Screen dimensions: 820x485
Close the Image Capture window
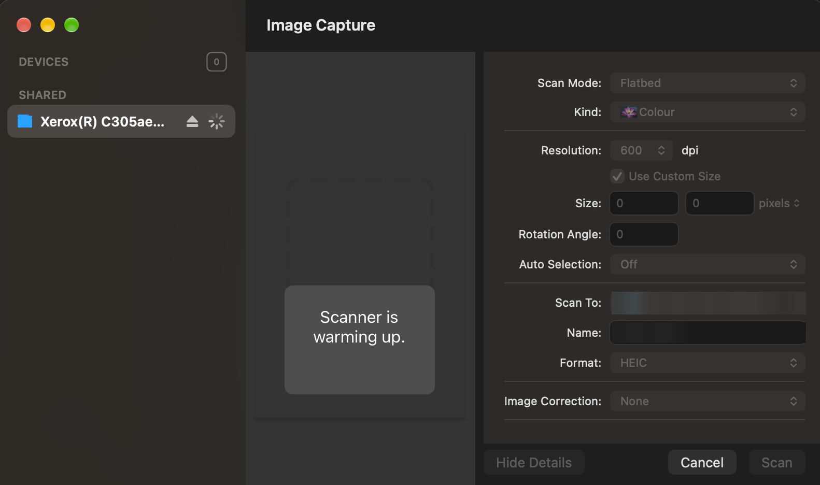click(x=24, y=25)
